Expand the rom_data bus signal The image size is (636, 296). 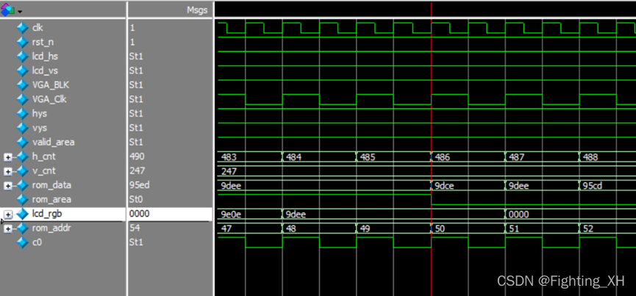[x=7, y=185]
